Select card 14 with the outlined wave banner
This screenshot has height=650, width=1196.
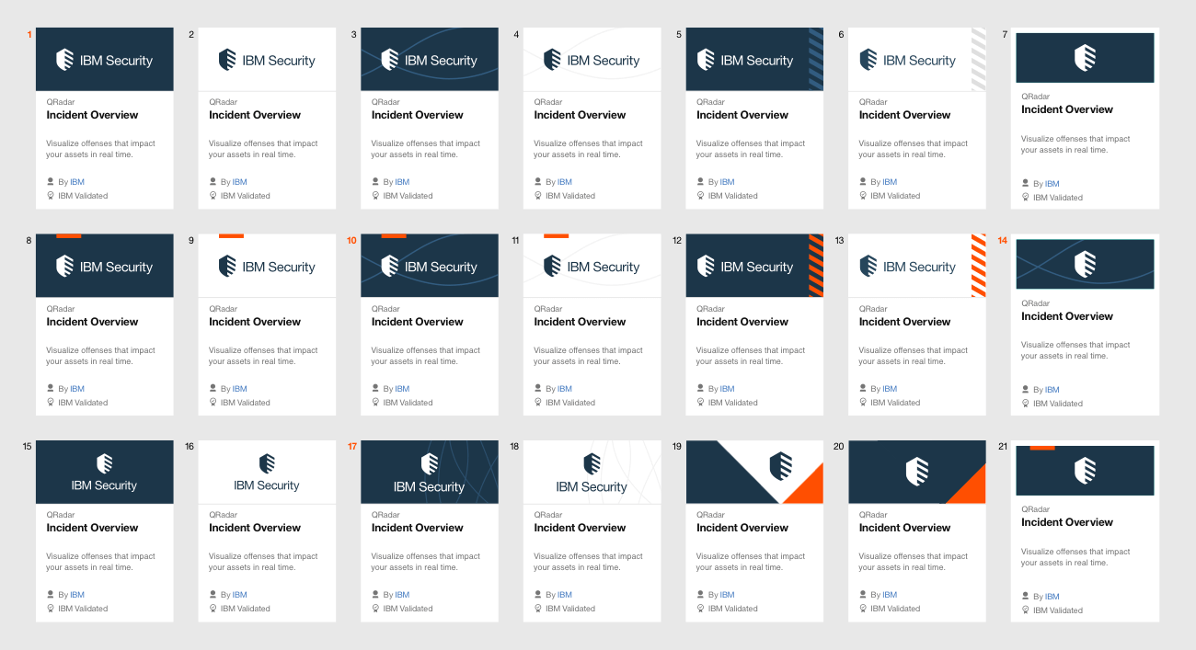pyautogui.click(x=1085, y=264)
